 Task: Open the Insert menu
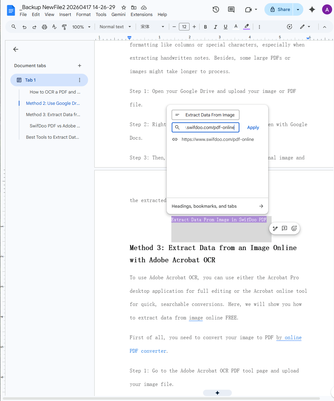(65, 14)
